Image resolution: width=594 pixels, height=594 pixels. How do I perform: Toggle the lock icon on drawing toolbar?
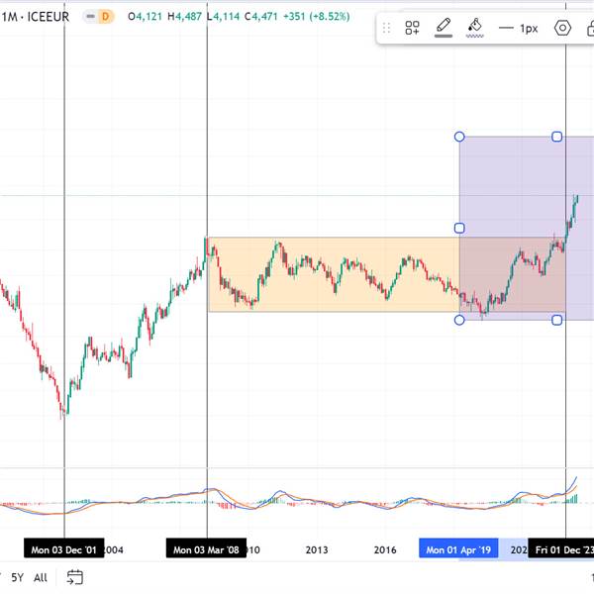coord(590,29)
